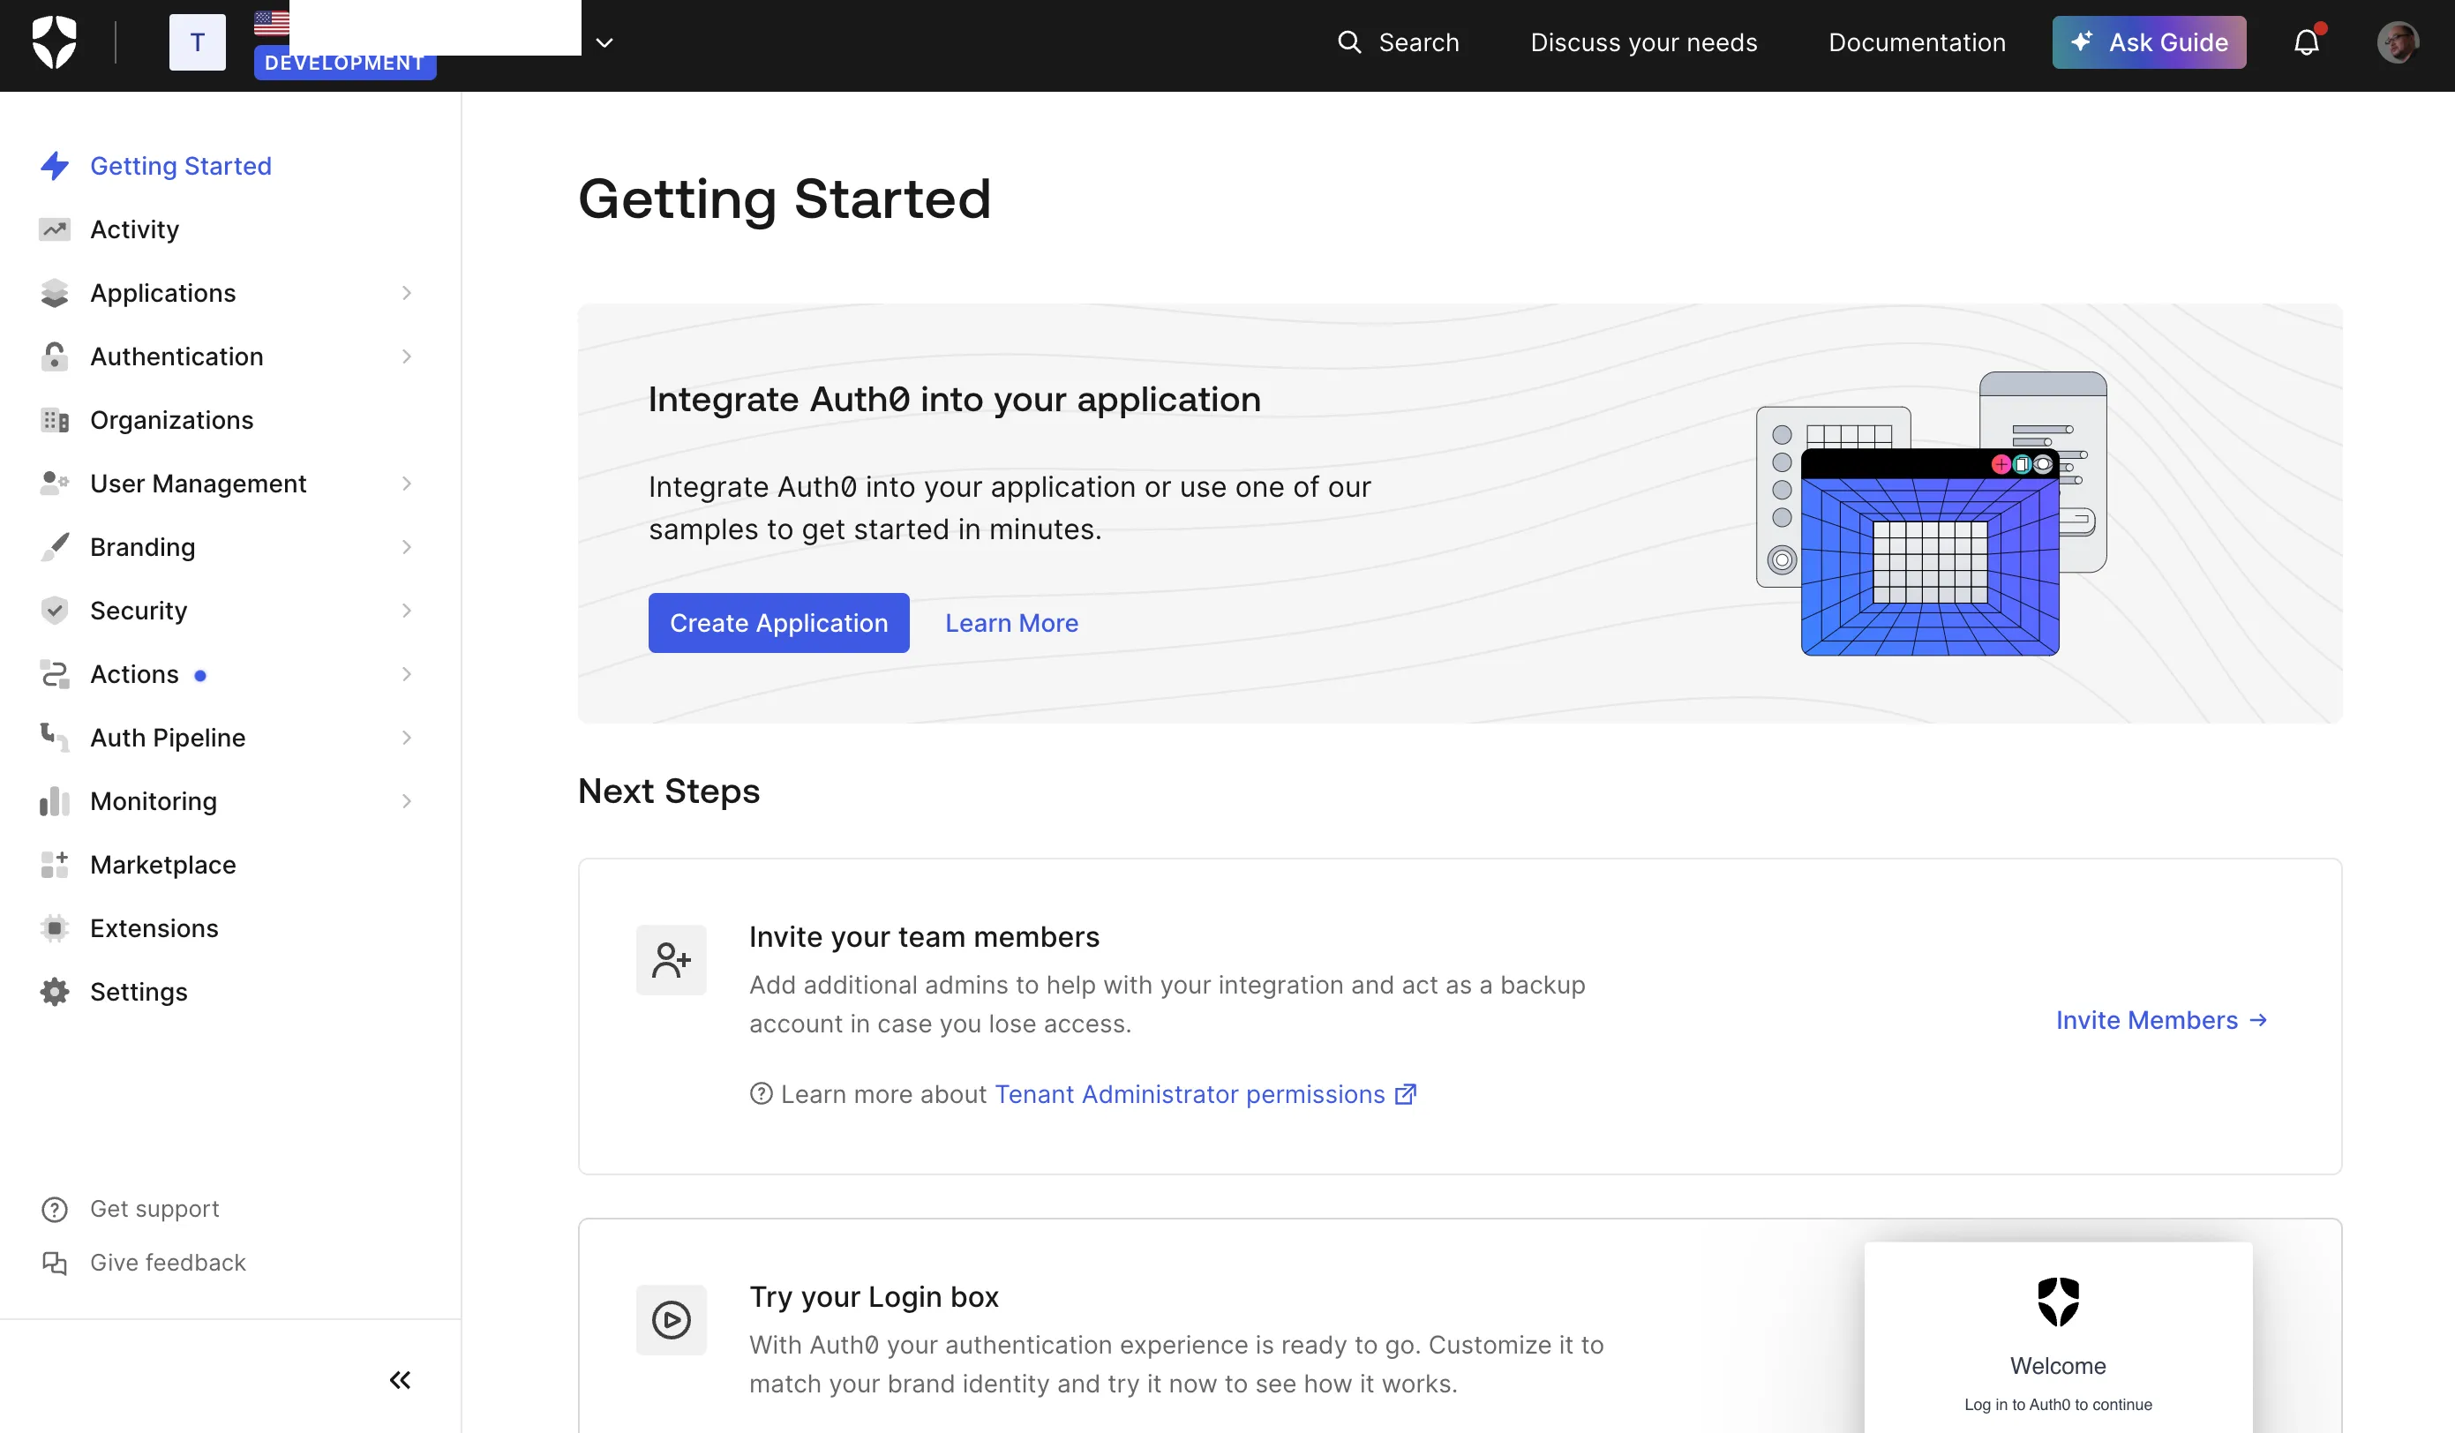Expand the Authentication submenu
The image size is (2455, 1433).
[x=404, y=355]
